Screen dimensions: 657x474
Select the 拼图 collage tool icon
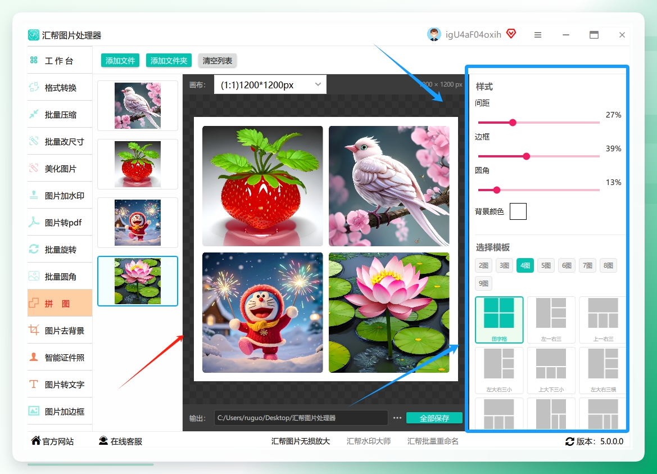34,303
